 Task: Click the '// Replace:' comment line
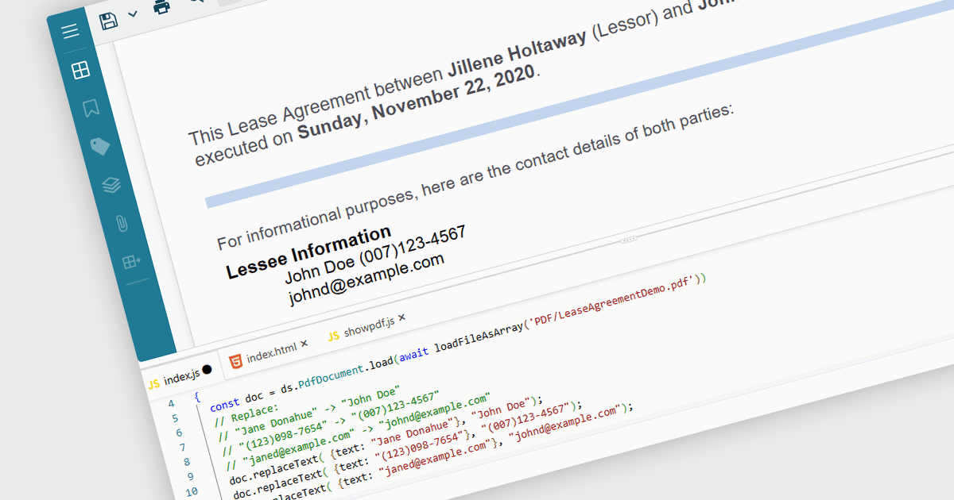click(247, 415)
